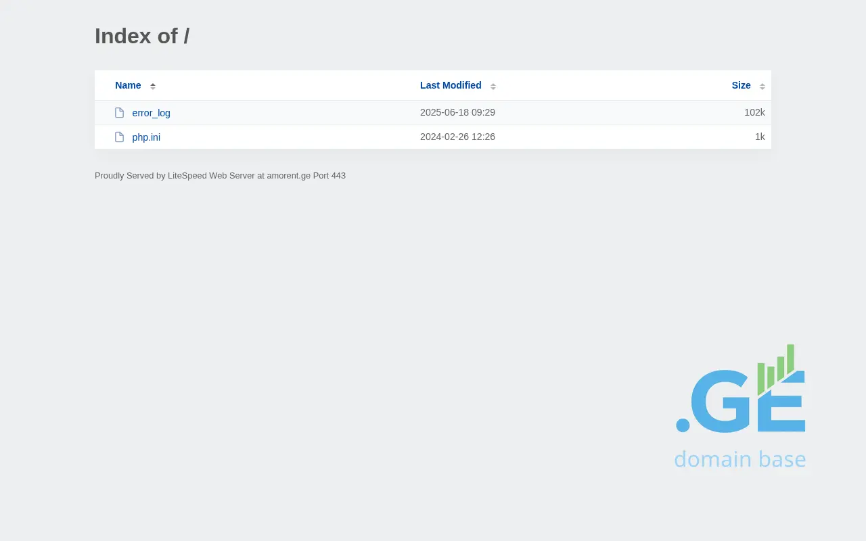Click the php.ini file icon
The width and height of the screenshot is (866, 541).
click(x=120, y=137)
